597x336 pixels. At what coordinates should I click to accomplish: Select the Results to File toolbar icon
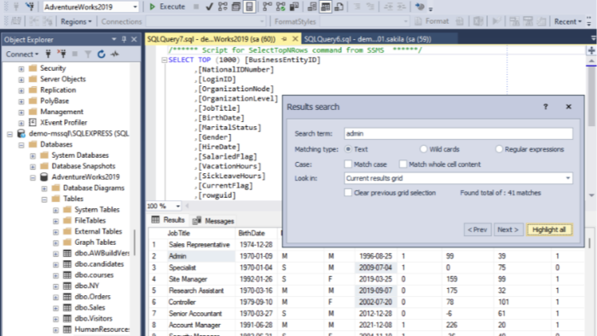tap(339, 7)
